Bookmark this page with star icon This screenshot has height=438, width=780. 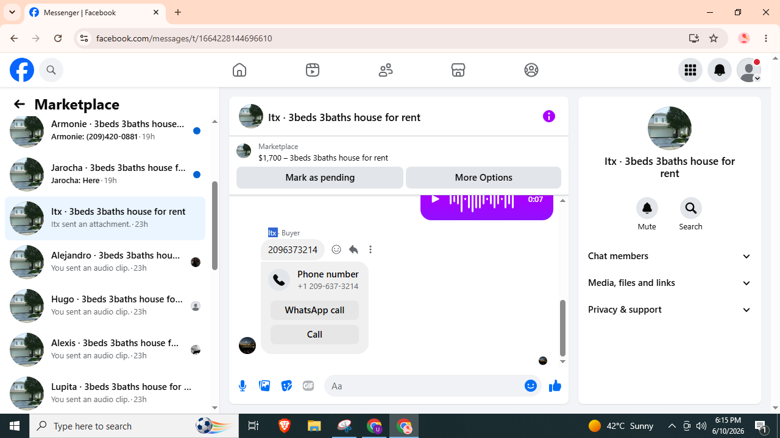pos(714,38)
